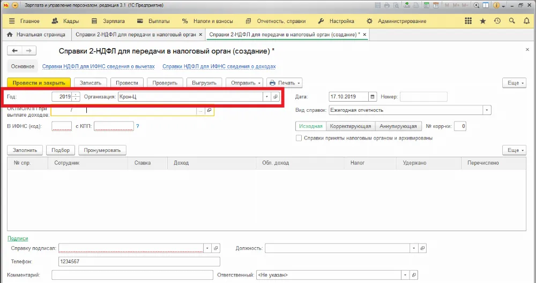Viewport: 536px width, 283px height.
Task: Click the get link icon in title bar
Action: [x=407, y=5]
